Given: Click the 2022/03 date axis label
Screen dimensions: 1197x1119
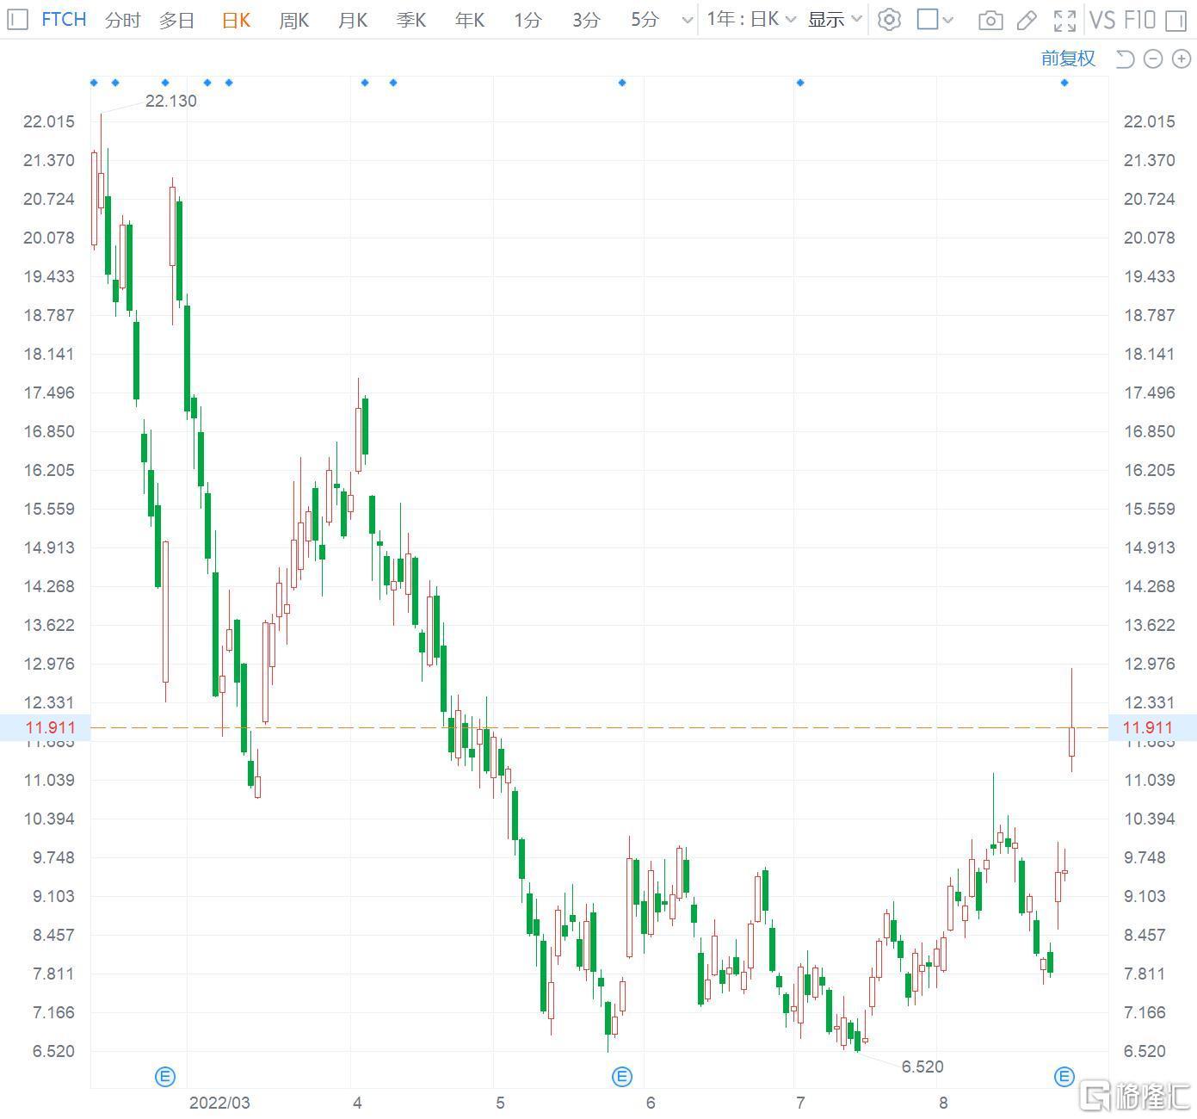Looking at the screenshot, I should (219, 1103).
